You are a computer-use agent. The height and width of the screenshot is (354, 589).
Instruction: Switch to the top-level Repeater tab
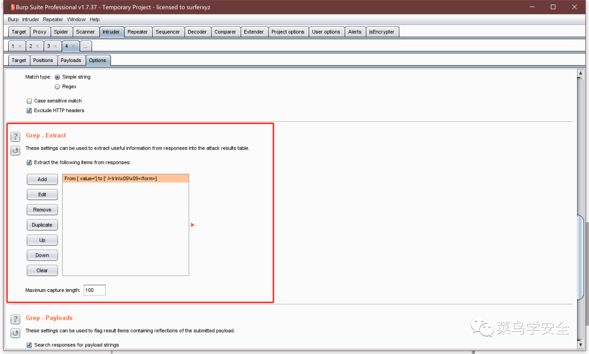click(x=137, y=32)
